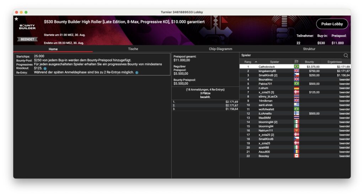Click the flag icon beside Catholovisck
The height and width of the screenshot is (196, 364).
point(296,67)
